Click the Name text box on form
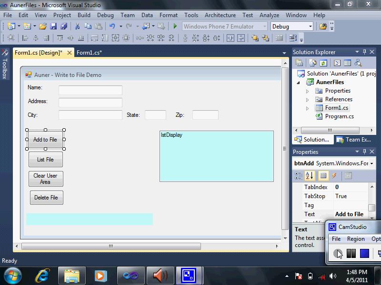 click(x=90, y=90)
